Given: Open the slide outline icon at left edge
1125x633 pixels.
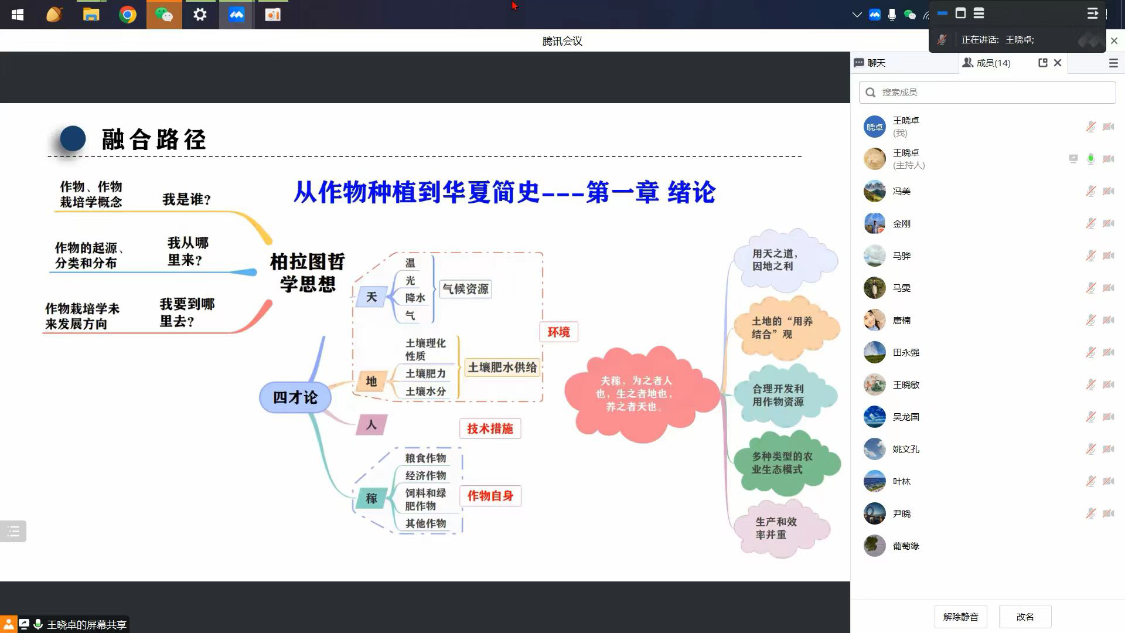Looking at the screenshot, I should (13, 532).
